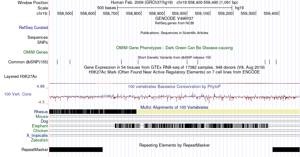Viewport: 300px width, 157px height.
Task: Click the X_tropicalis alignment label
Action: pos(37,136)
